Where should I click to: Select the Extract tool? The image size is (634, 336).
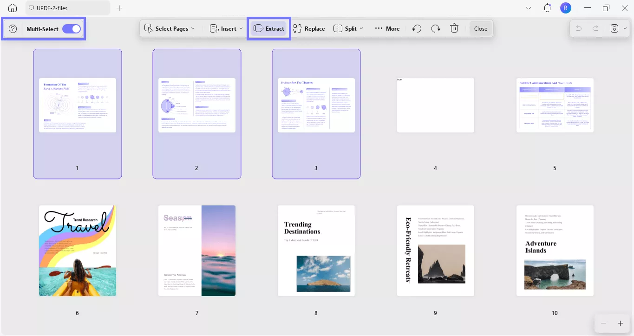click(268, 28)
